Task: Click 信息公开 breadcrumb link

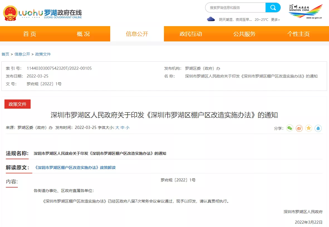Action: [x=22, y=54]
